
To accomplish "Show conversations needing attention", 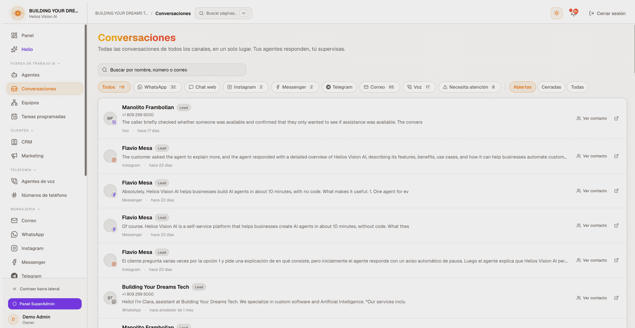I will [470, 87].
